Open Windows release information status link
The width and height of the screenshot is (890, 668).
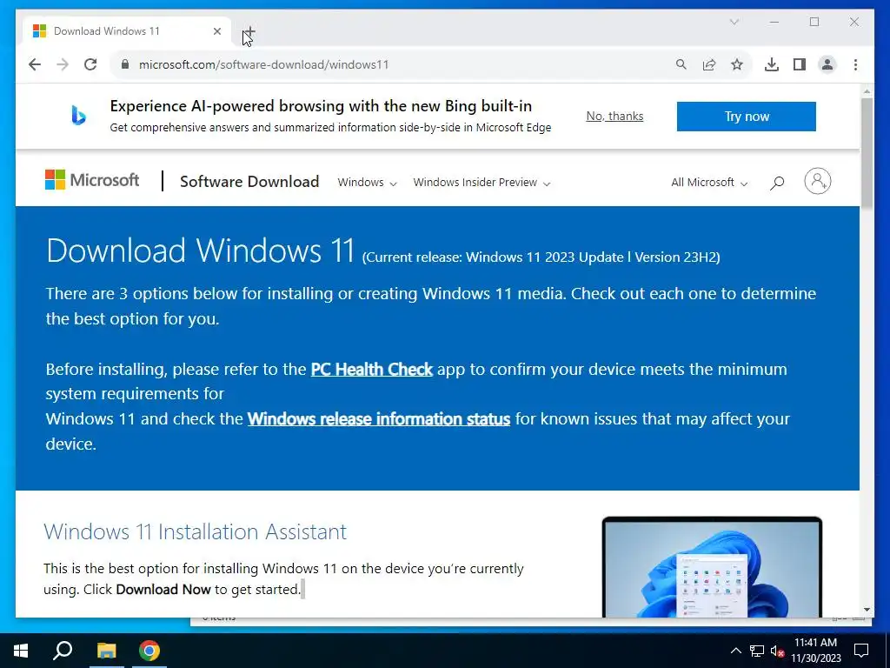tap(379, 418)
